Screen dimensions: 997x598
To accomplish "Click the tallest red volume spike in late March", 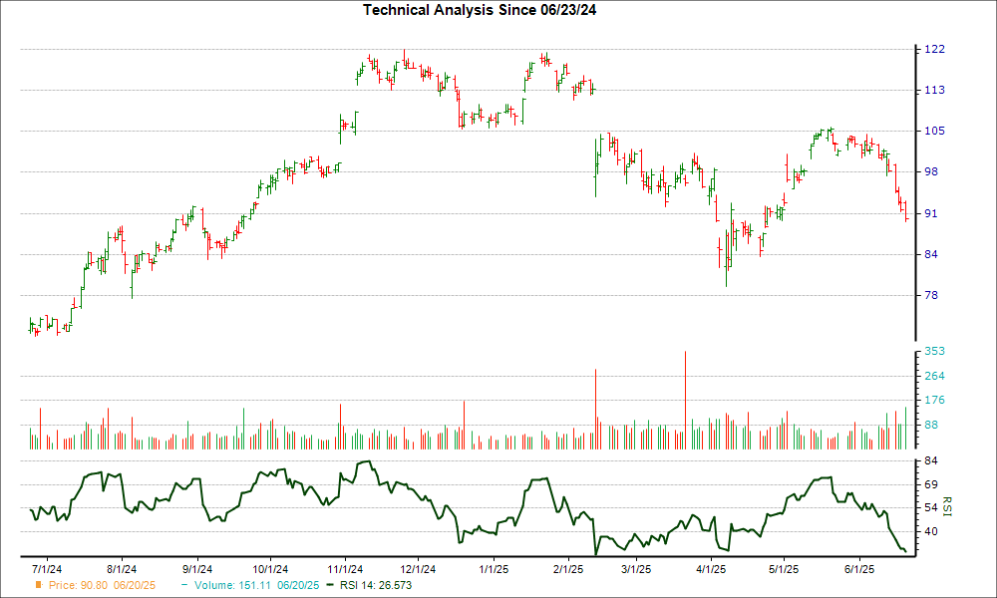I will coord(686,401).
